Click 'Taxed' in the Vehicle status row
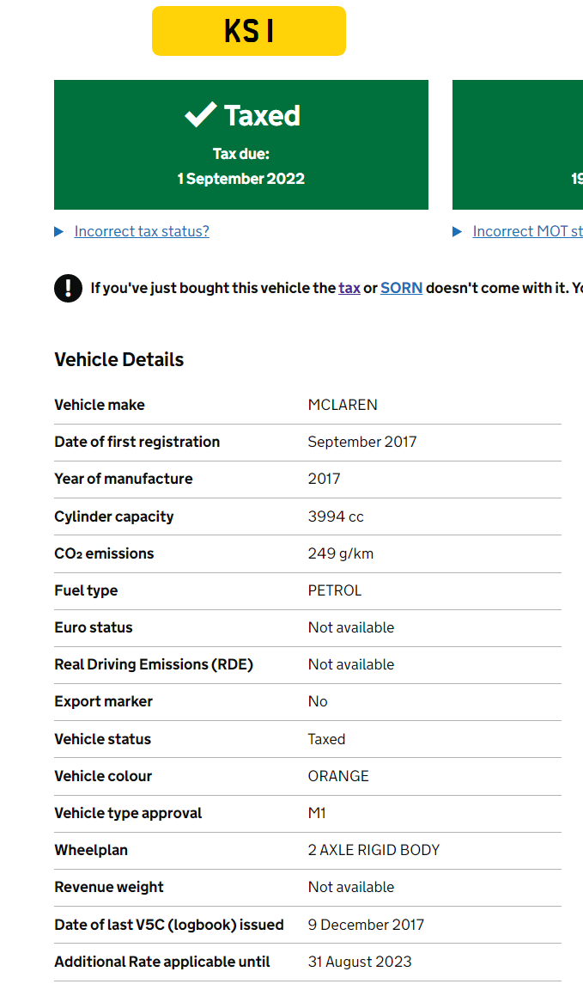This screenshot has height=984, width=583. click(326, 739)
